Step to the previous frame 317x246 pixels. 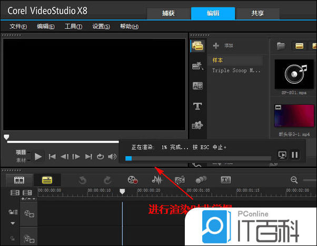64,156
